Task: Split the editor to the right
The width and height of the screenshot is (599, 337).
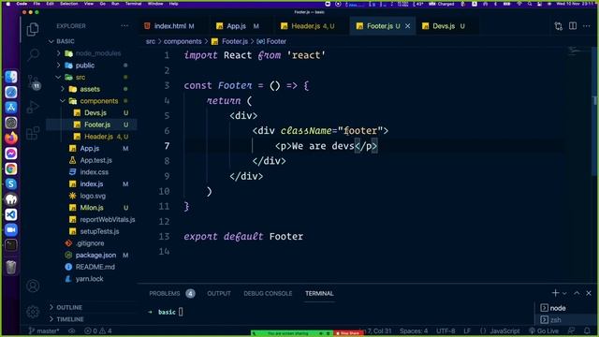Action: pos(573,26)
